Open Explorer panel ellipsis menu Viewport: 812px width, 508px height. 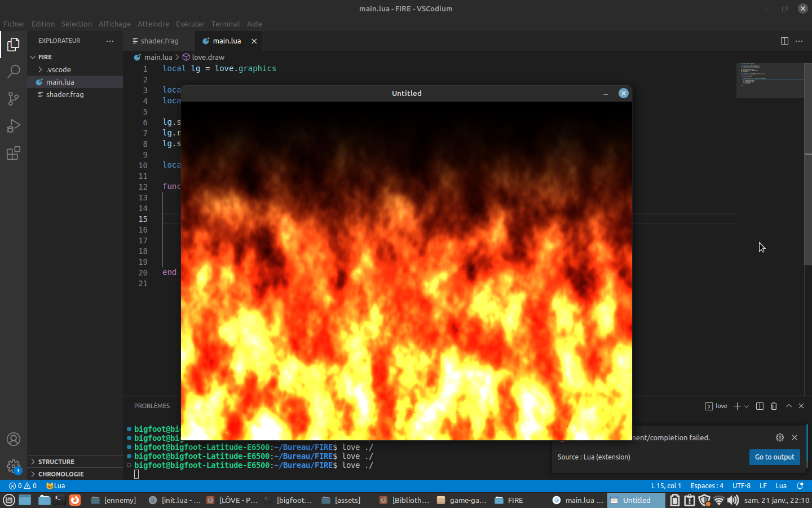(110, 41)
